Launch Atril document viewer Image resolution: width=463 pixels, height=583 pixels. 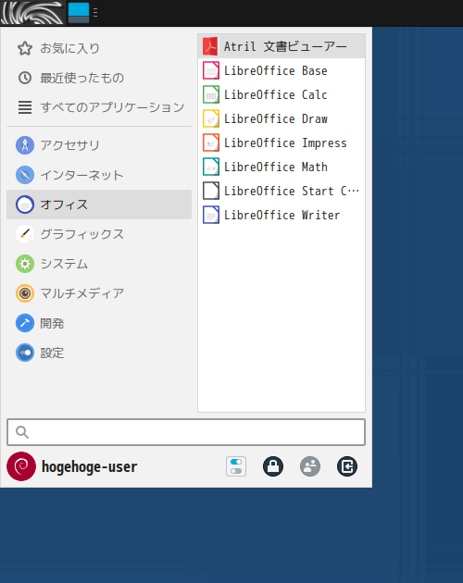tap(282, 46)
